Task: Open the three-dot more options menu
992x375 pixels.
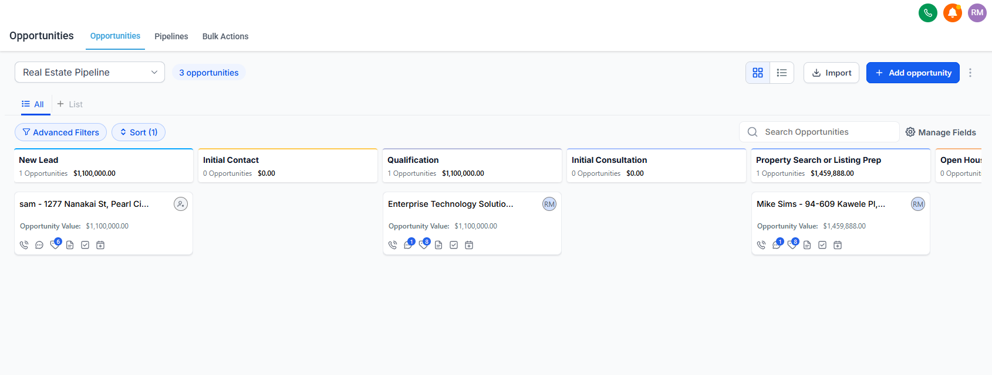Action: pyautogui.click(x=970, y=73)
